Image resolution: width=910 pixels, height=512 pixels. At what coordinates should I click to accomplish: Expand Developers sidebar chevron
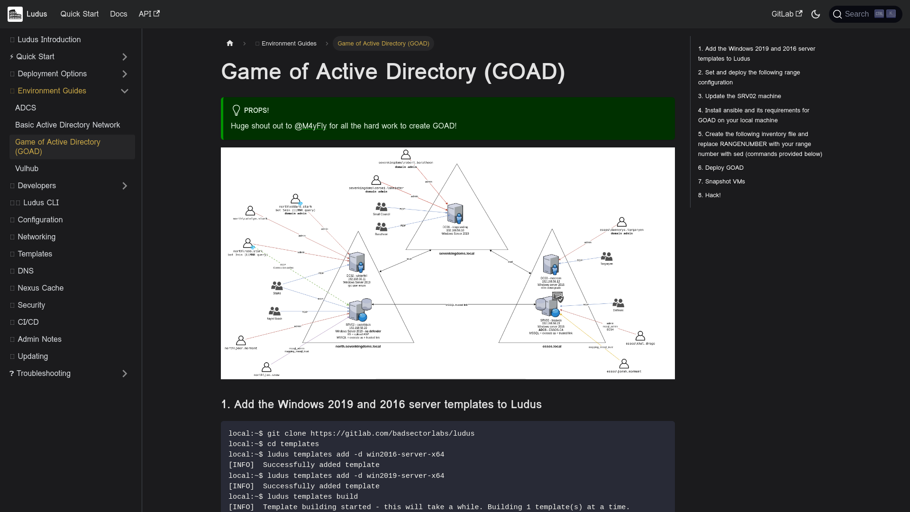[x=125, y=186]
